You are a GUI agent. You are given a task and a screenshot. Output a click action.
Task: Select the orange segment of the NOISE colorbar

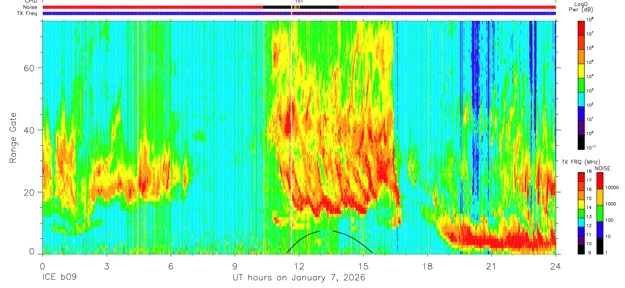600,196
